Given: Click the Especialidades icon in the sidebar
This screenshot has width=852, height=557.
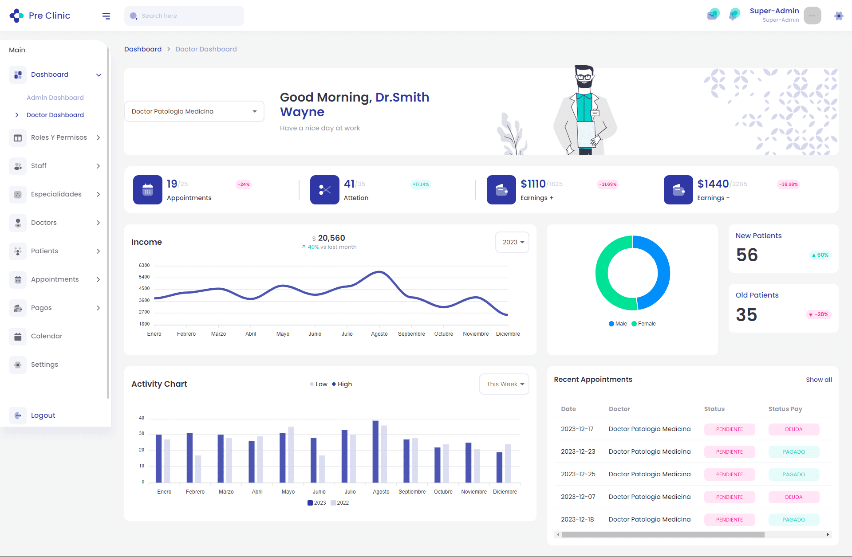Looking at the screenshot, I should (18, 194).
